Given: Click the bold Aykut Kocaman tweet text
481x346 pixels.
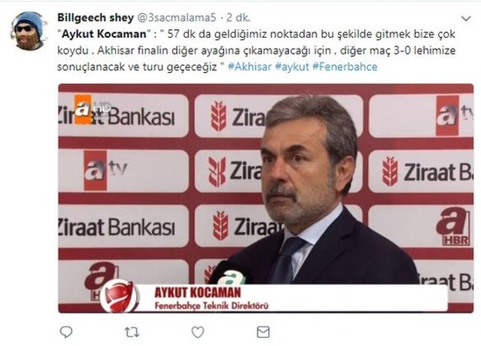Looking at the screenshot, I should pos(104,34).
